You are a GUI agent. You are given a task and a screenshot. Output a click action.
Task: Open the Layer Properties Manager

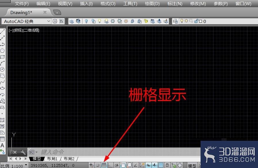(x=175, y=21)
